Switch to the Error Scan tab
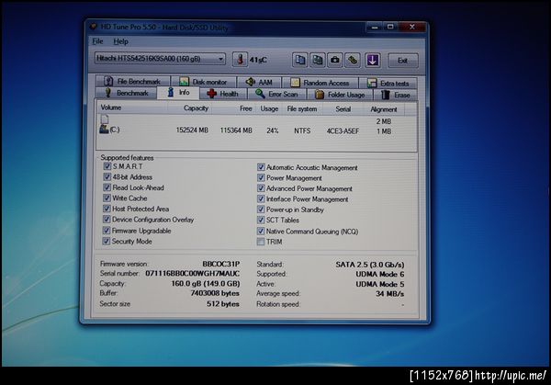The image size is (551, 385). (x=277, y=95)
